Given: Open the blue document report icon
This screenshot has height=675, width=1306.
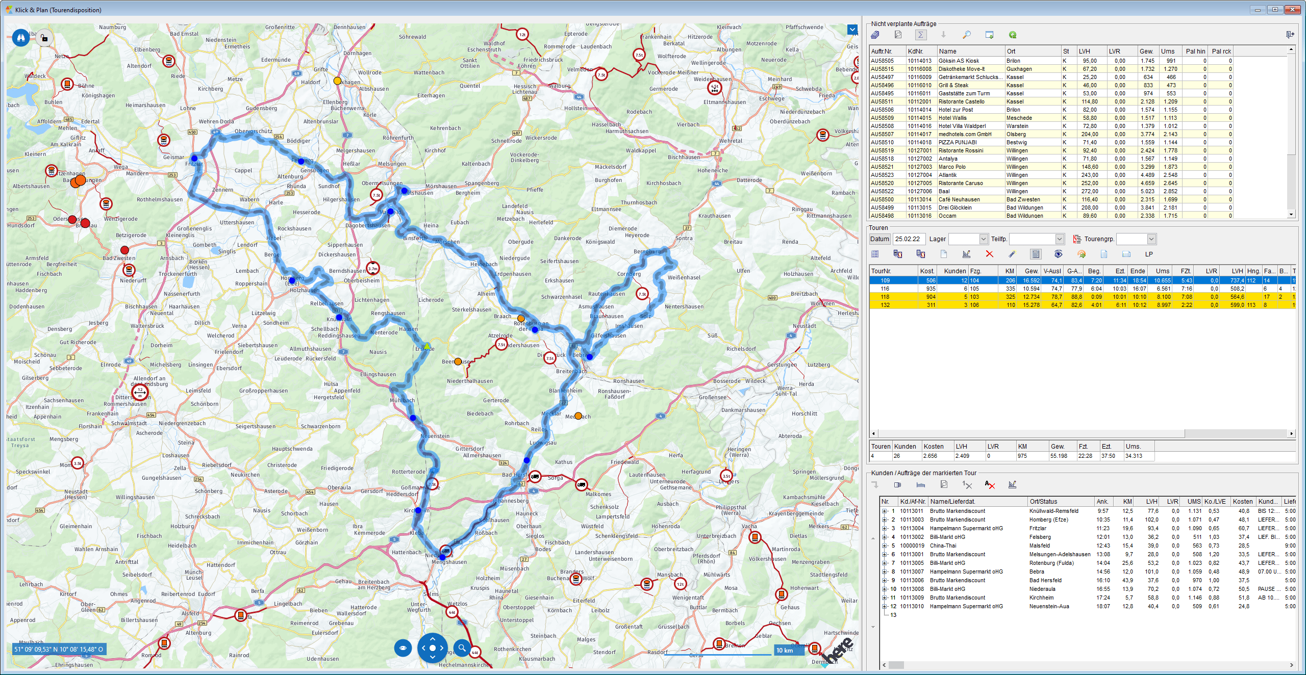Looking at the screenshot, I should pyautogui.click(x=1104, y=254).
